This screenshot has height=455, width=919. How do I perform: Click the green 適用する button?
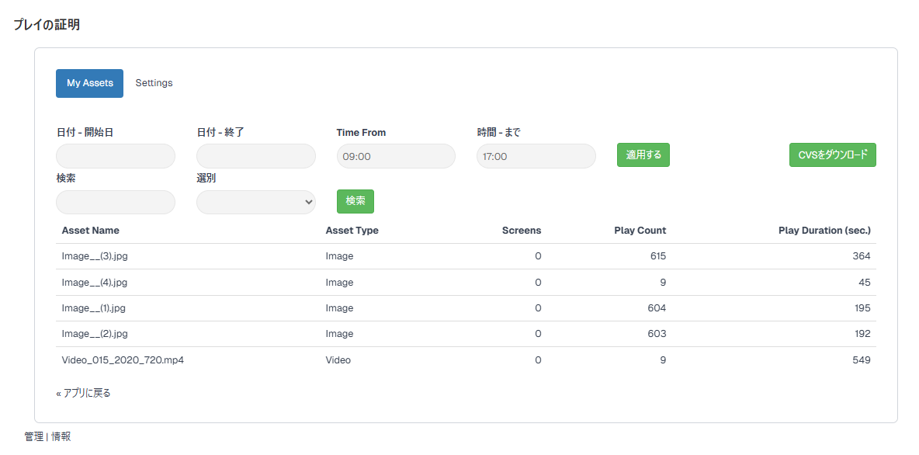click(x=643, y=155)
